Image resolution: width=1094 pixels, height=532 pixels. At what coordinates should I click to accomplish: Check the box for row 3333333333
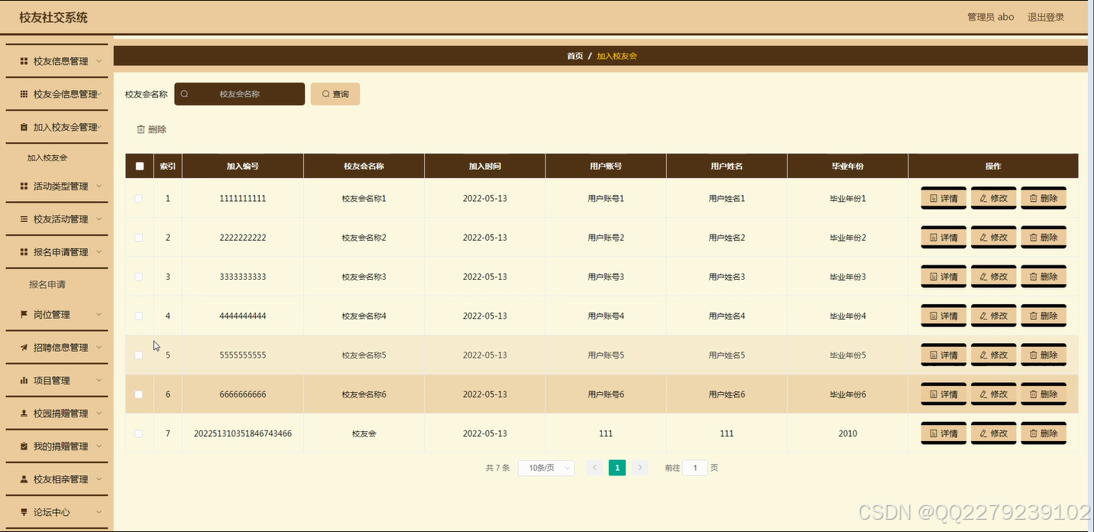point(139,277)
